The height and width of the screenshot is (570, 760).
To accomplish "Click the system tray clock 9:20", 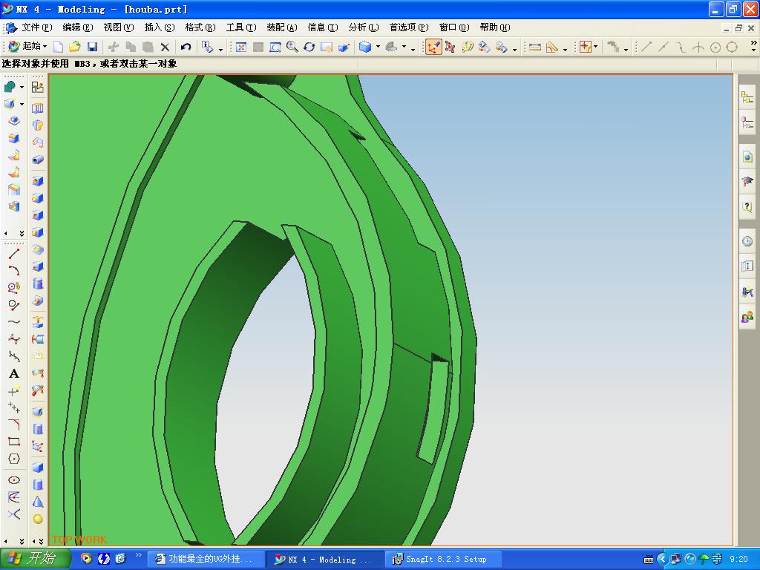I will click(x=738, y=560).
